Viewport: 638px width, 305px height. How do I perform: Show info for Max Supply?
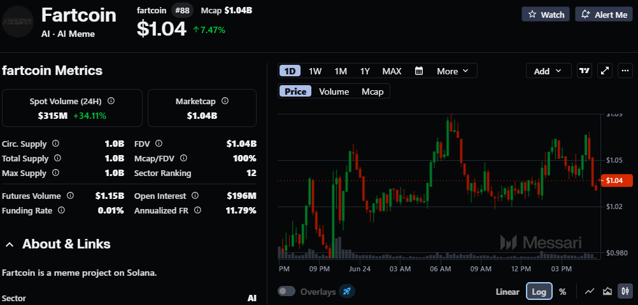point(56,173)
